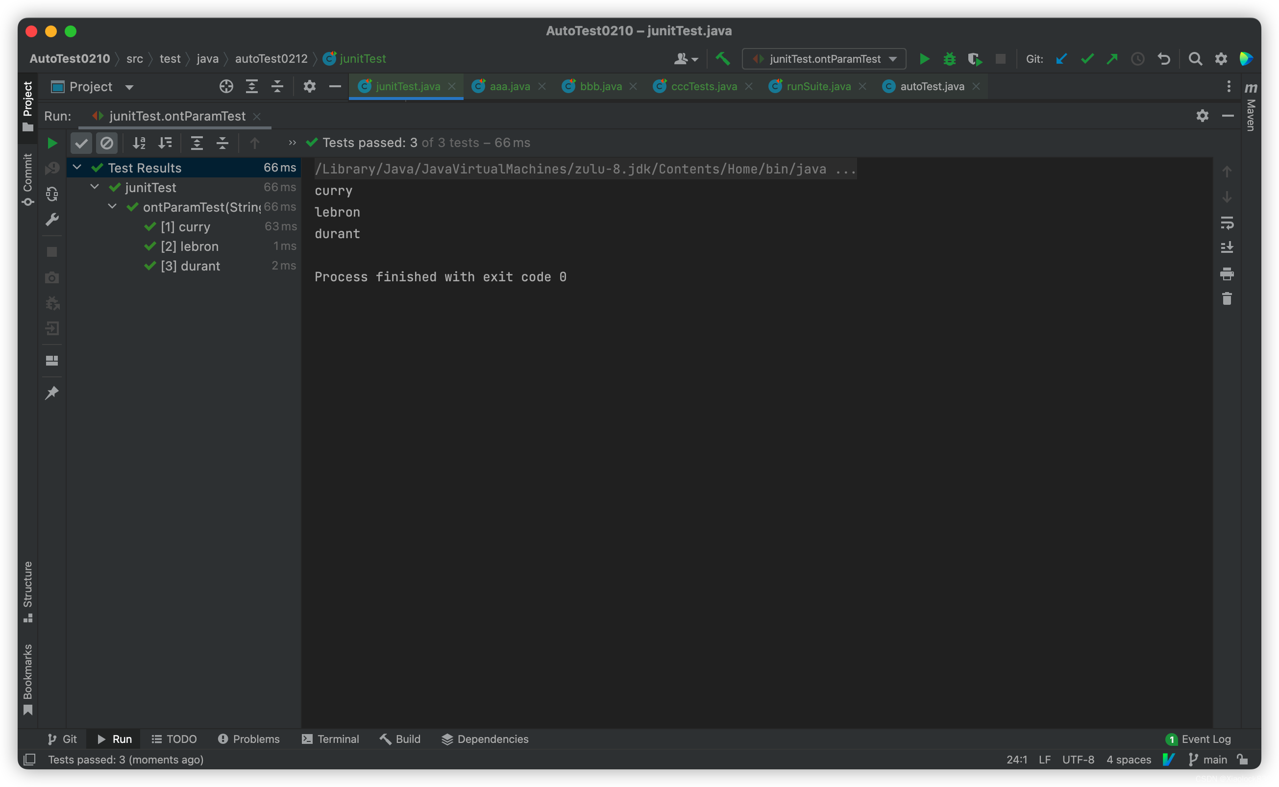Open the Build tool window
Viewport: 1279px width, 787px height.
pos(399,739)
